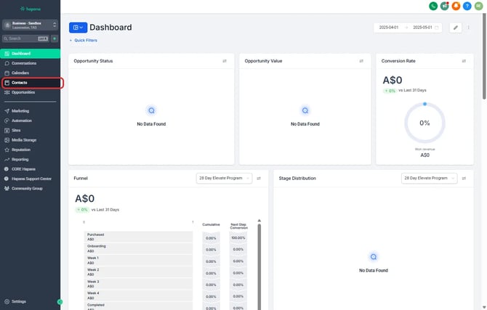Click the green phone dialer icon

(433, 6)
